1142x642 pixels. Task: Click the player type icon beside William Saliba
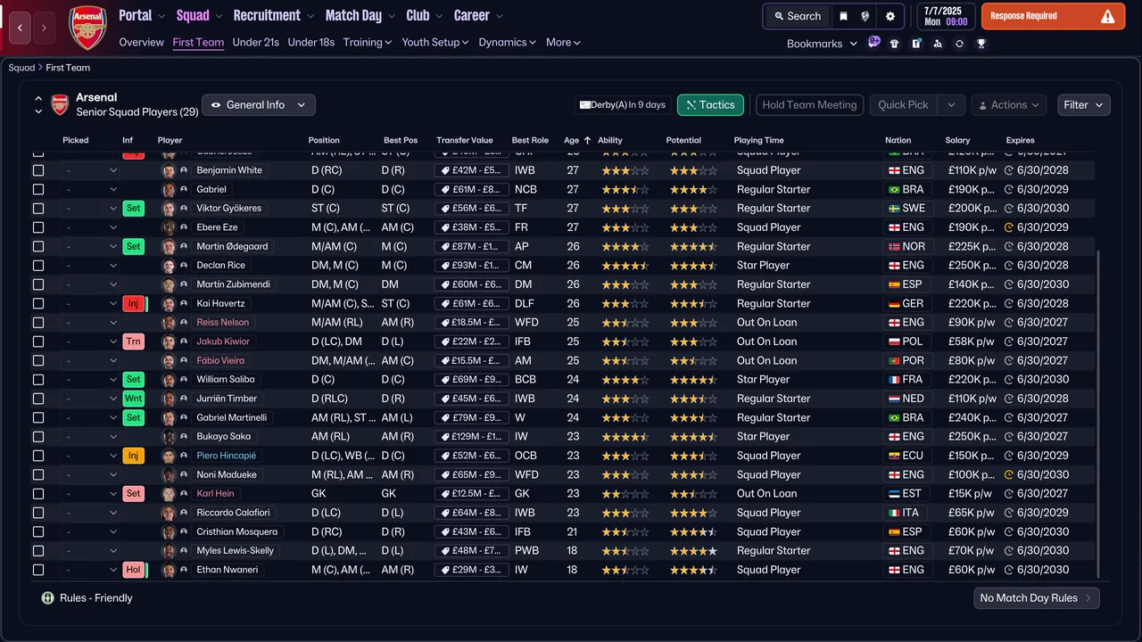[x=184, y=380]
